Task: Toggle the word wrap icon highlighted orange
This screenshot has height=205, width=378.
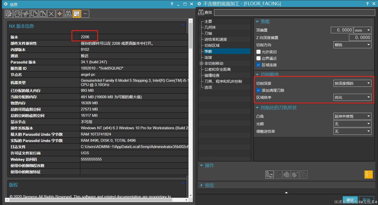Action: (x=77, y=14)
